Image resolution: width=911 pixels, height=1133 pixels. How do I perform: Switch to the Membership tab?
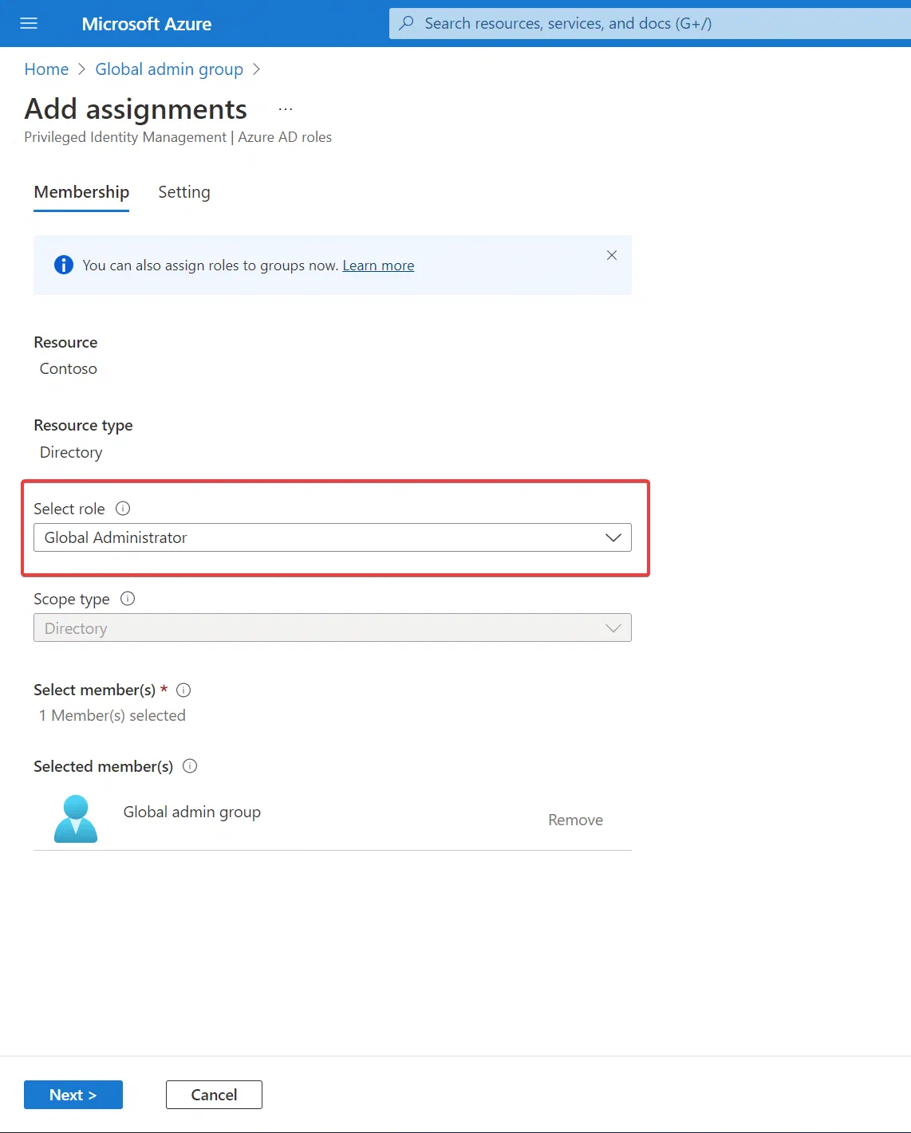tap(81, 192)
